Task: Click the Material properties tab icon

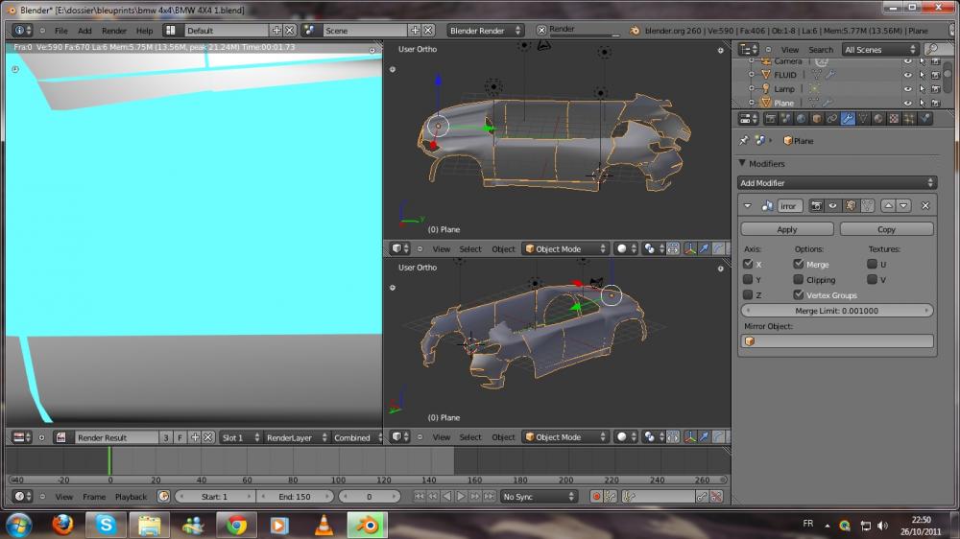Action: 878,119
